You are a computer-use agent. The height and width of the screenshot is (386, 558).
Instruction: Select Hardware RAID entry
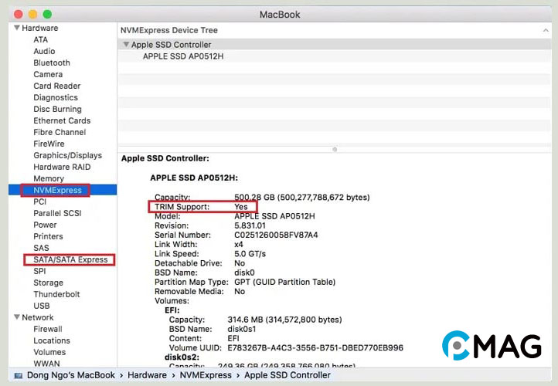[62, 167]
